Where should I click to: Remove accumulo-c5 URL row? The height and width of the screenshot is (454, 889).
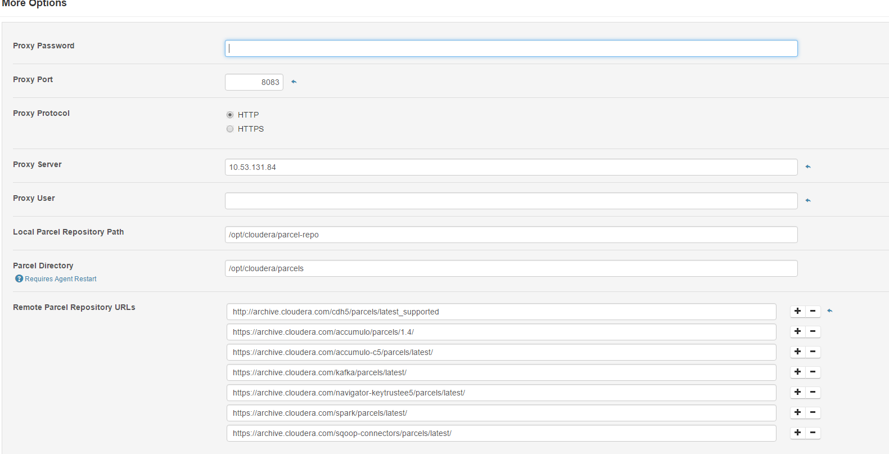tap(813, 352)
